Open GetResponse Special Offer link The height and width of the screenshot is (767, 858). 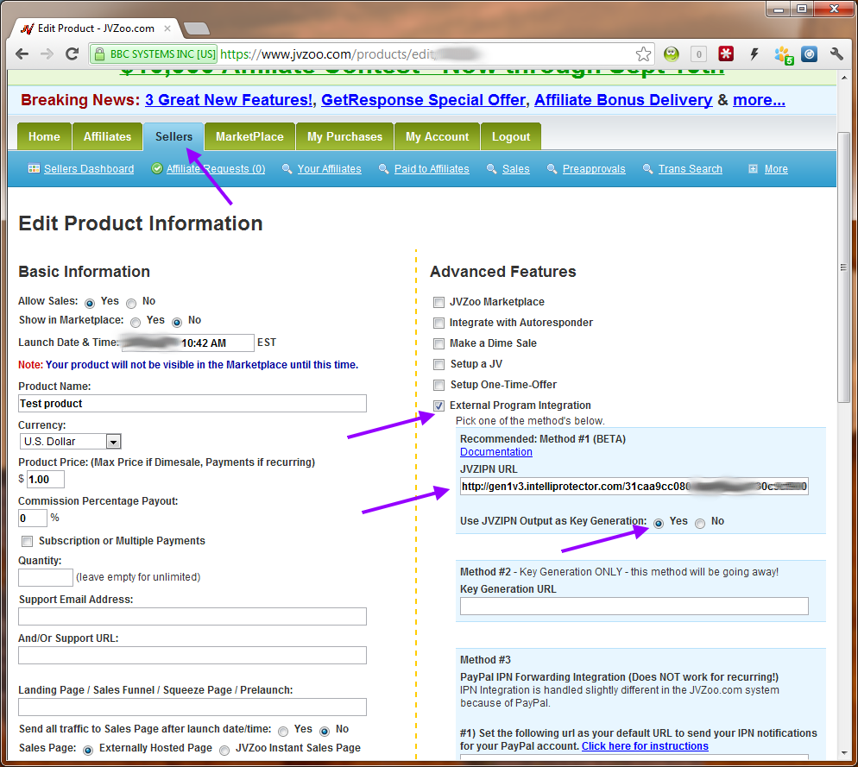[423, 100]
